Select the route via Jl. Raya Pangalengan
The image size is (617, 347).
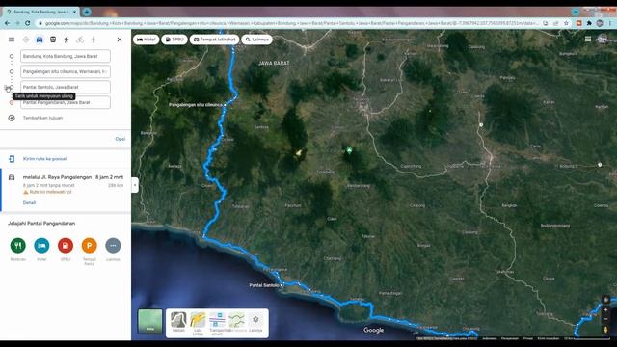point(67,190)
